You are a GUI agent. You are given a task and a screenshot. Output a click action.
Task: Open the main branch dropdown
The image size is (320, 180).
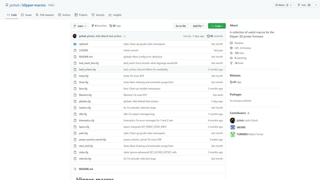pos(79,26)
